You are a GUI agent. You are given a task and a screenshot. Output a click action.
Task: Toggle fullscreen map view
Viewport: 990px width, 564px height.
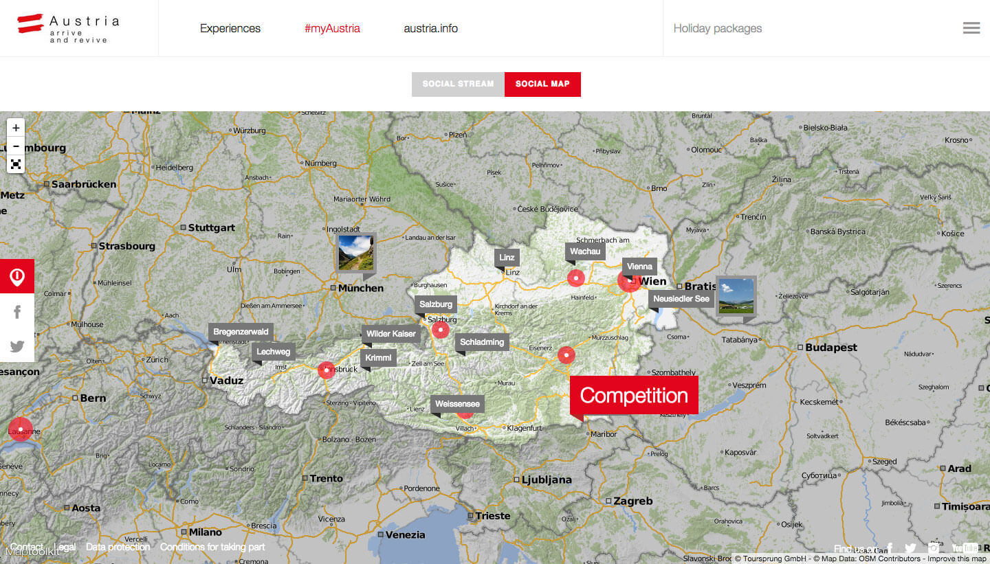click(16, 164)
